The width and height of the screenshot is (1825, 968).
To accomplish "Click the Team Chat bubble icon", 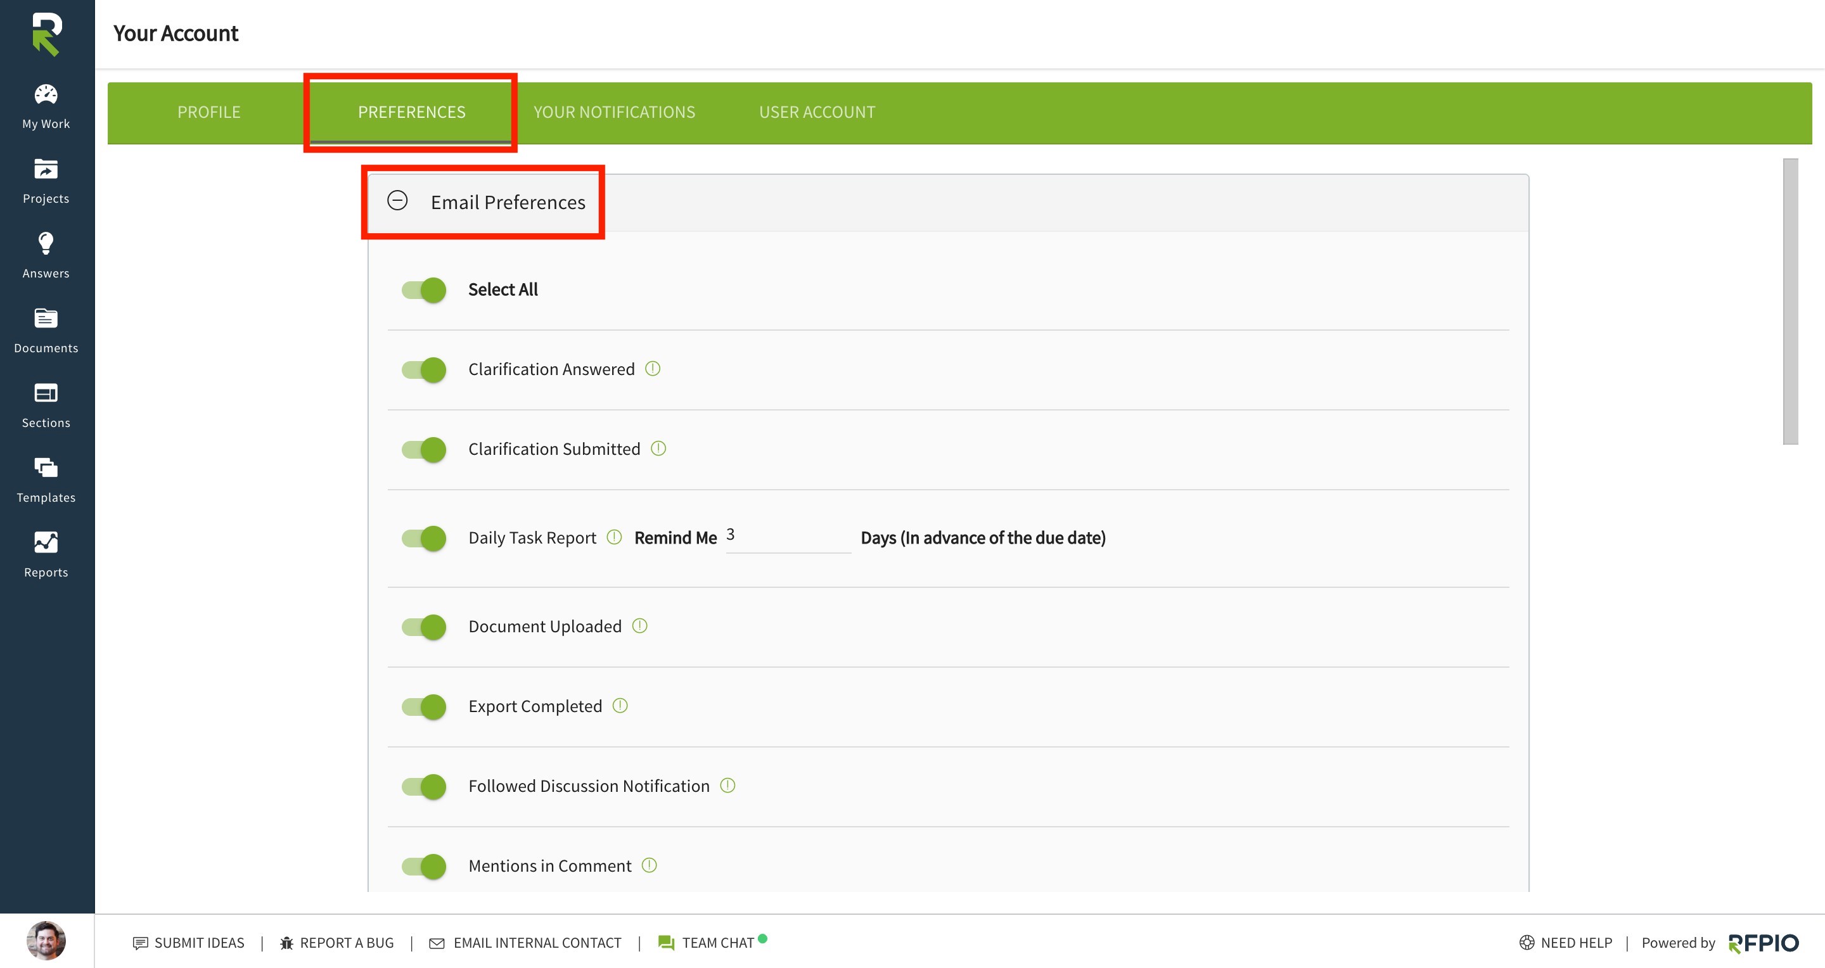I will [666, 943].
